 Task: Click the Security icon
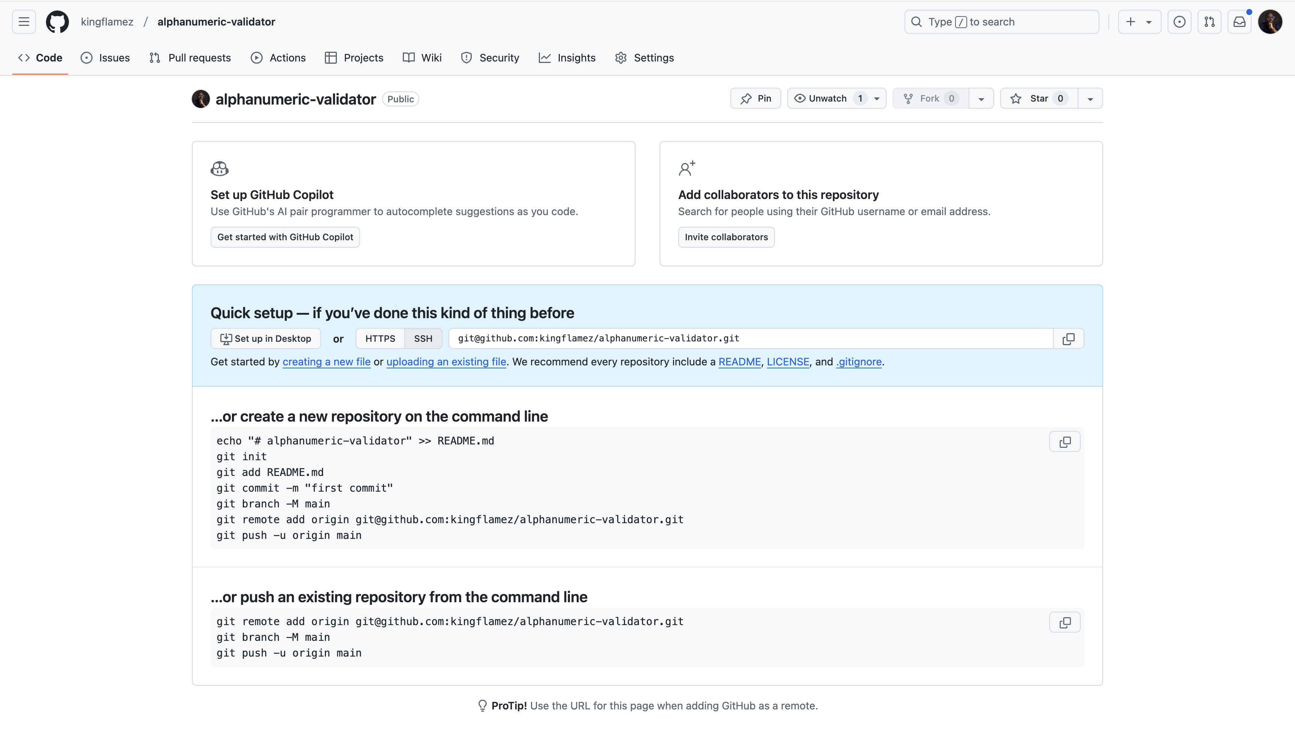point(466,58)
